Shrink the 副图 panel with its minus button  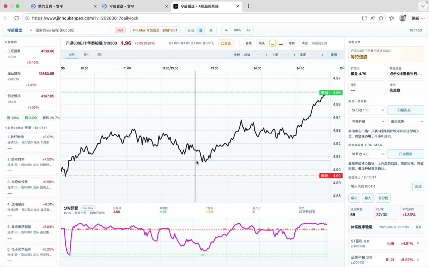313,55
